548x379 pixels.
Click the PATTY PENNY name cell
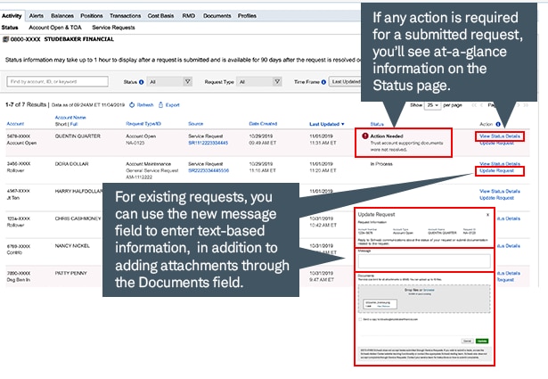(x=71, y=273)
